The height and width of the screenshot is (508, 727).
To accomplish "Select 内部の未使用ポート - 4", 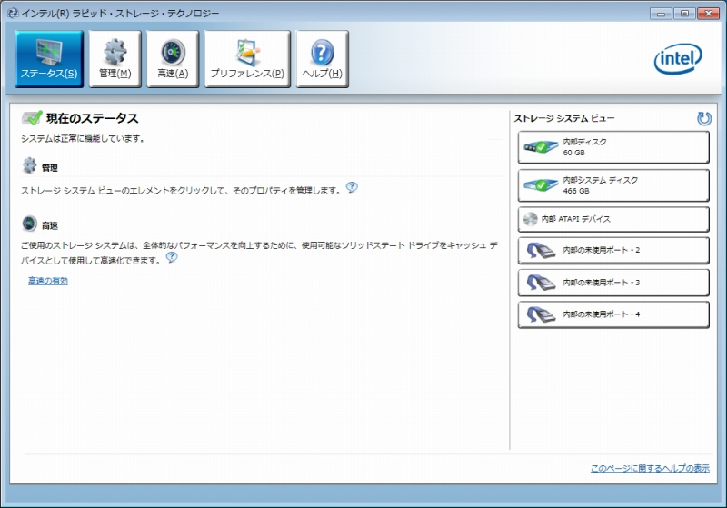I will pos(613,314).
